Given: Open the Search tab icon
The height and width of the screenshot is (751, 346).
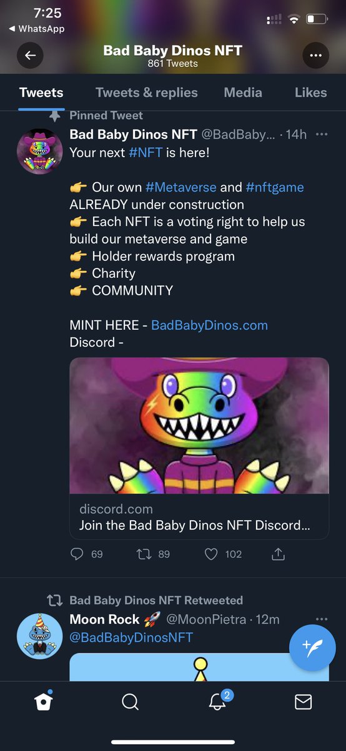Looking at the screenshot, I should point(130,702).
